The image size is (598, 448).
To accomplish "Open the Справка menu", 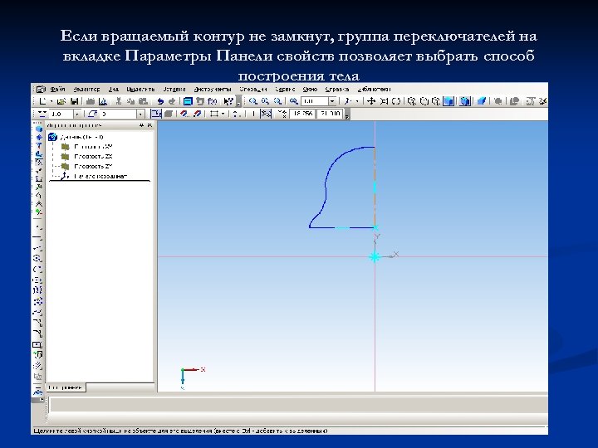I will [x=337, y=89].
